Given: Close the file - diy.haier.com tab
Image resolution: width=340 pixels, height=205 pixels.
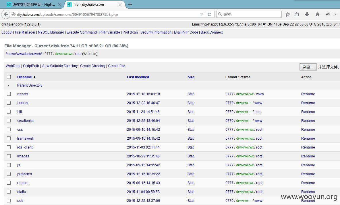Looking at the screenshot, I should tap(120, 5).
